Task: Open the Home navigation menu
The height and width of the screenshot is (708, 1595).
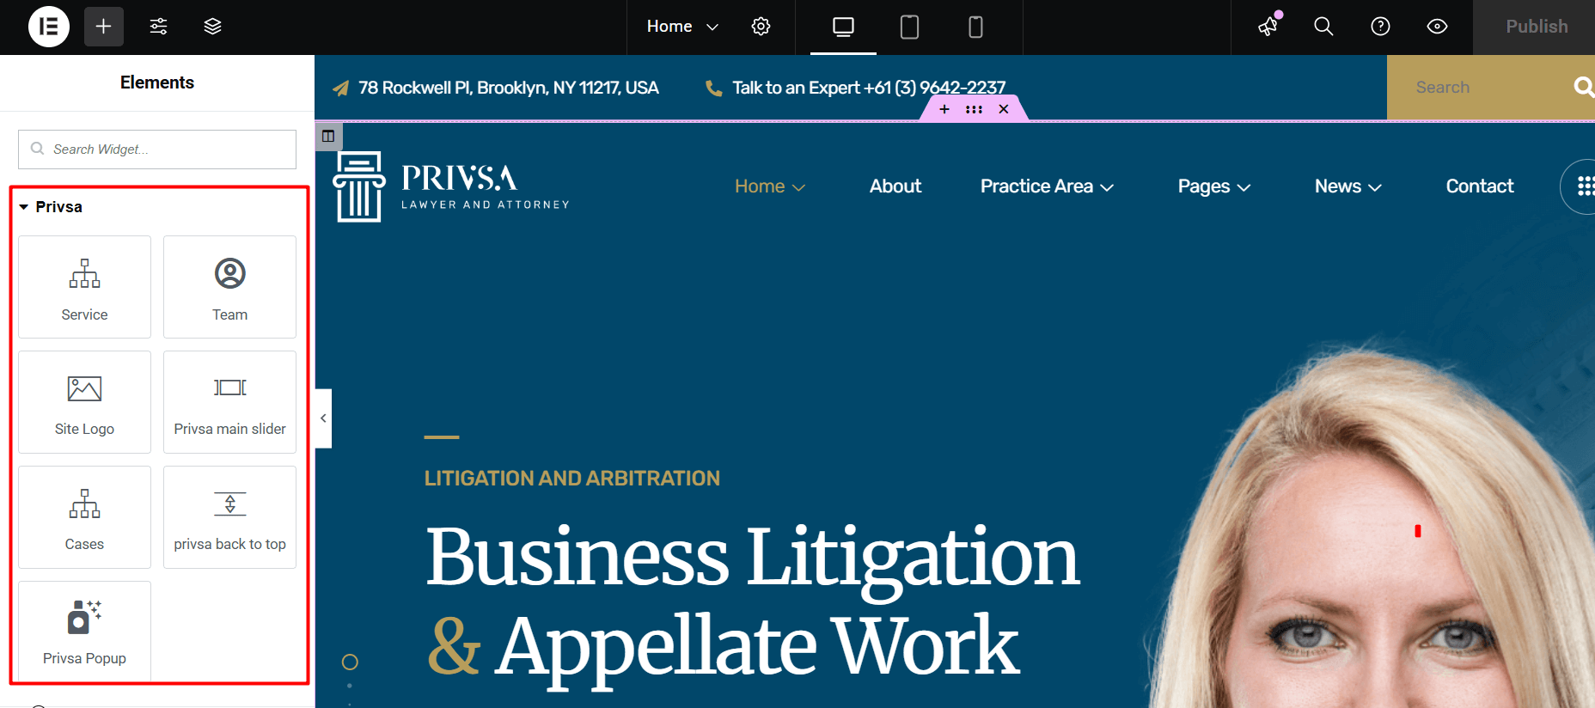Action: click(x=770, y=186)
